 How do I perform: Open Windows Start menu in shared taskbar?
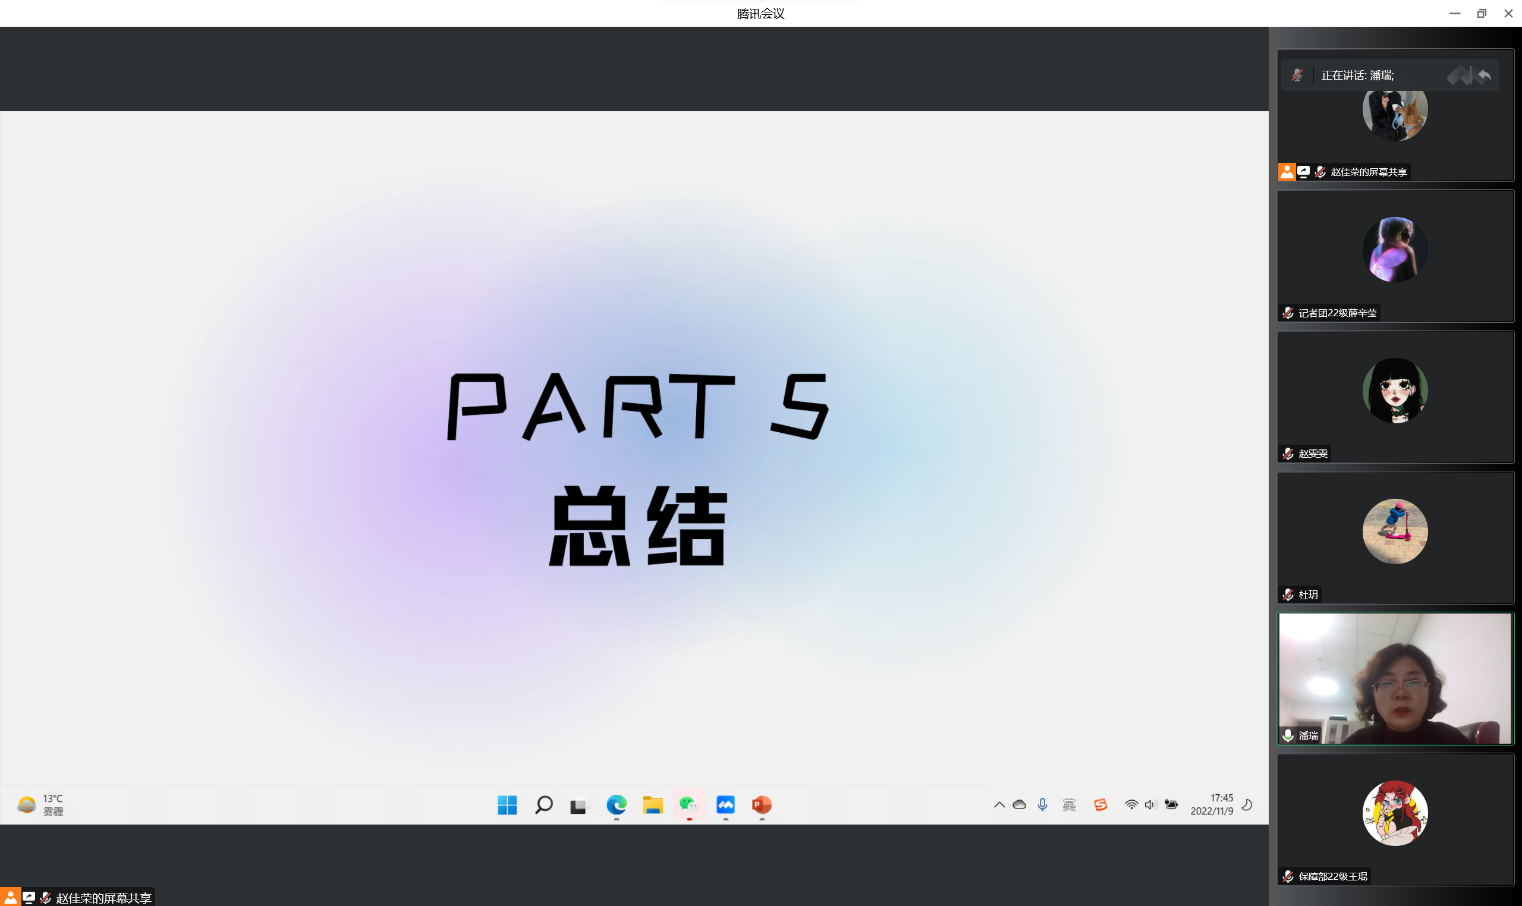click(x=507, y=805)
